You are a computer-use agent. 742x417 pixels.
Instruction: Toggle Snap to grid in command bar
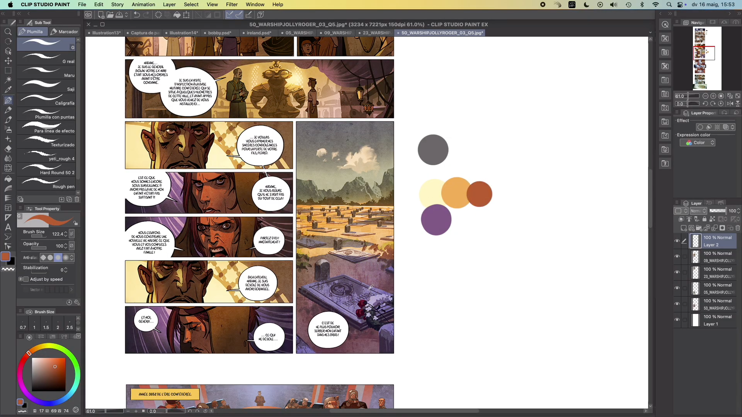click(248, 15)
